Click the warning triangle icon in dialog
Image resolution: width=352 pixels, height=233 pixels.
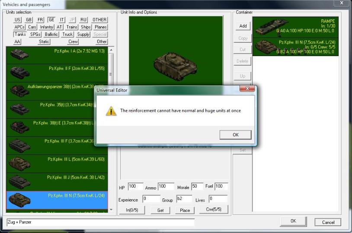(111, 111)
